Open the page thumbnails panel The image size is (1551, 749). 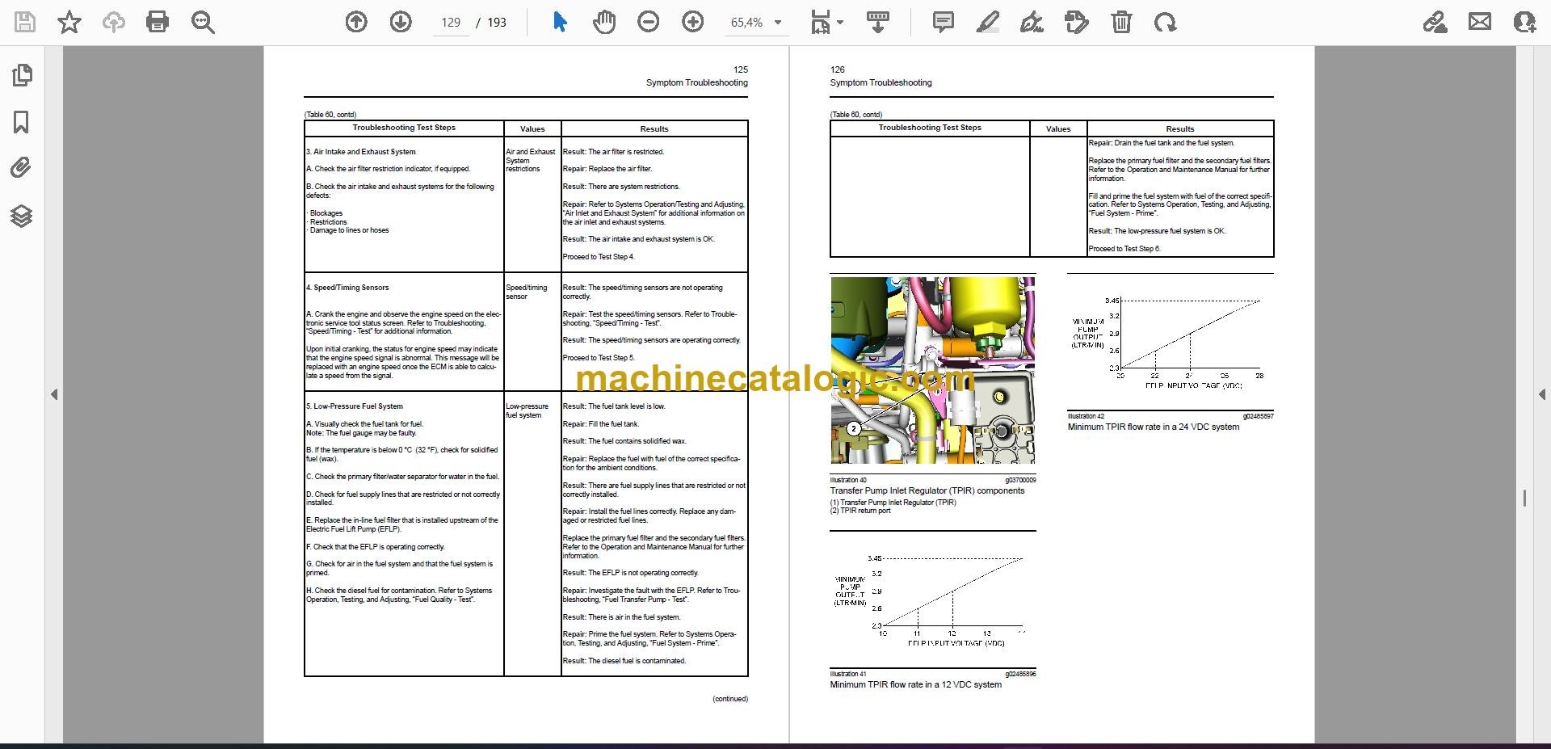coord(22,75)
